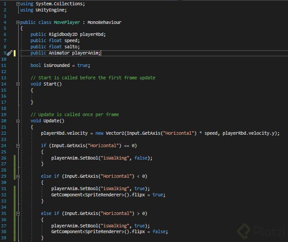Click the Update is called once per frame comment
288x242 pixels.
point(75,114)
